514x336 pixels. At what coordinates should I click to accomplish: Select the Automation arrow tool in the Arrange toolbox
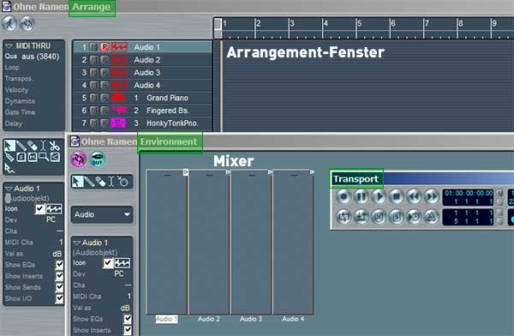click(x=9, y=168)
